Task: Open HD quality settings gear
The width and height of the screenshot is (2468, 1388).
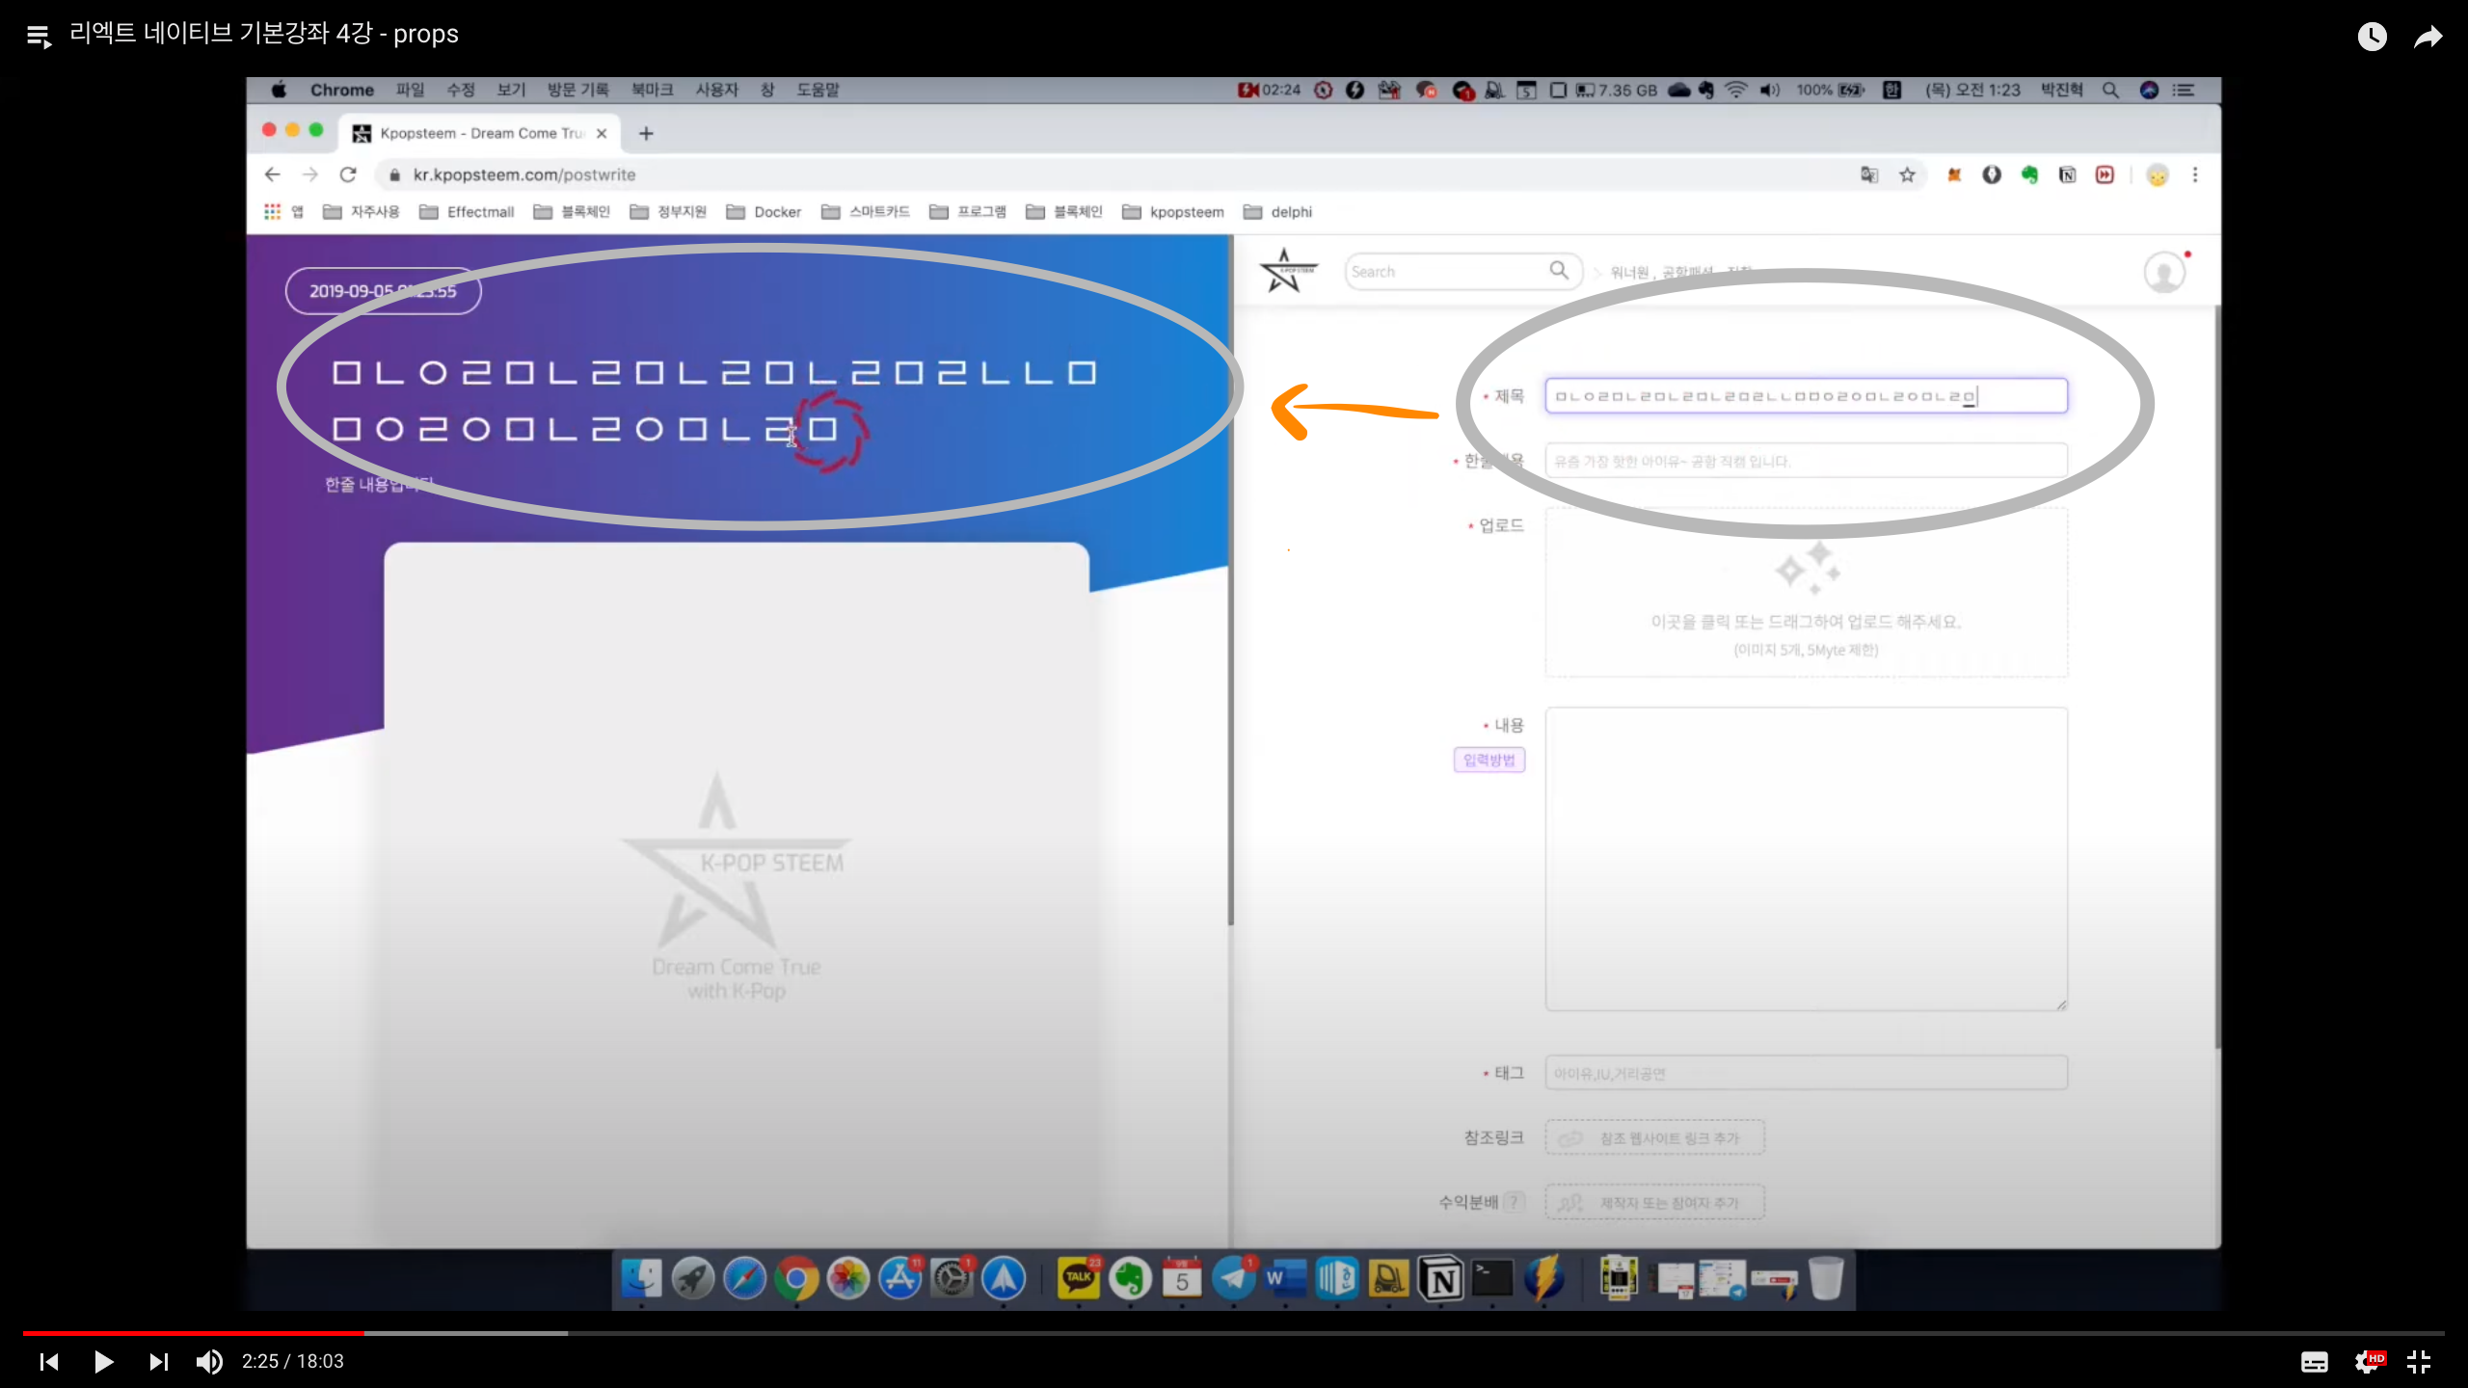Action: pyautogui.click(x=2368, y=1361)
